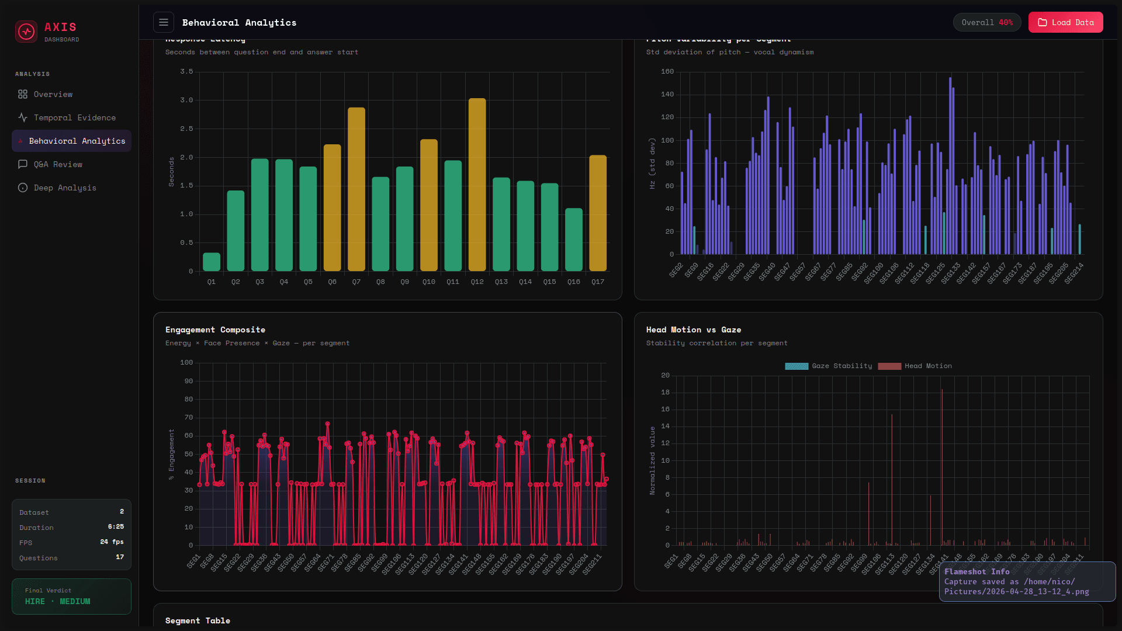The image size is (1122, 631).
Task: Click the Duration value "6:25"
Action: coord(116,527)
